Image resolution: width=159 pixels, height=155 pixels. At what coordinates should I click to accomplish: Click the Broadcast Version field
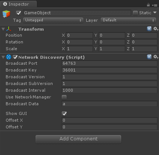click(109, 77)
